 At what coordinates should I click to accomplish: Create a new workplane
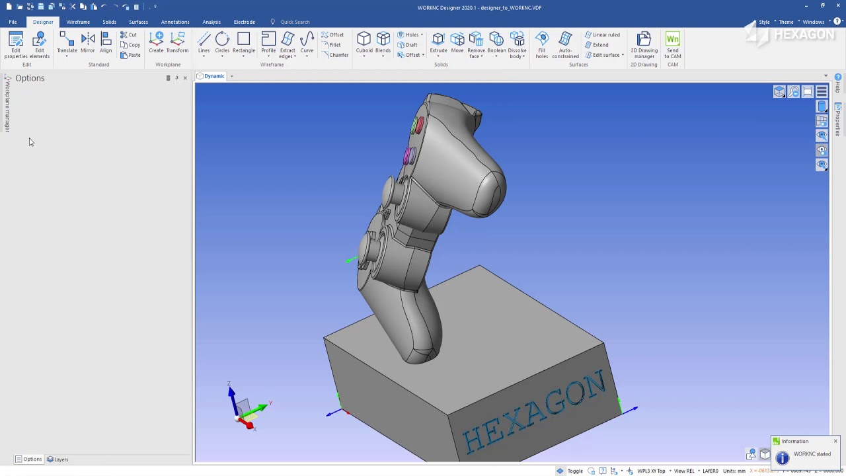coord(156,43)
